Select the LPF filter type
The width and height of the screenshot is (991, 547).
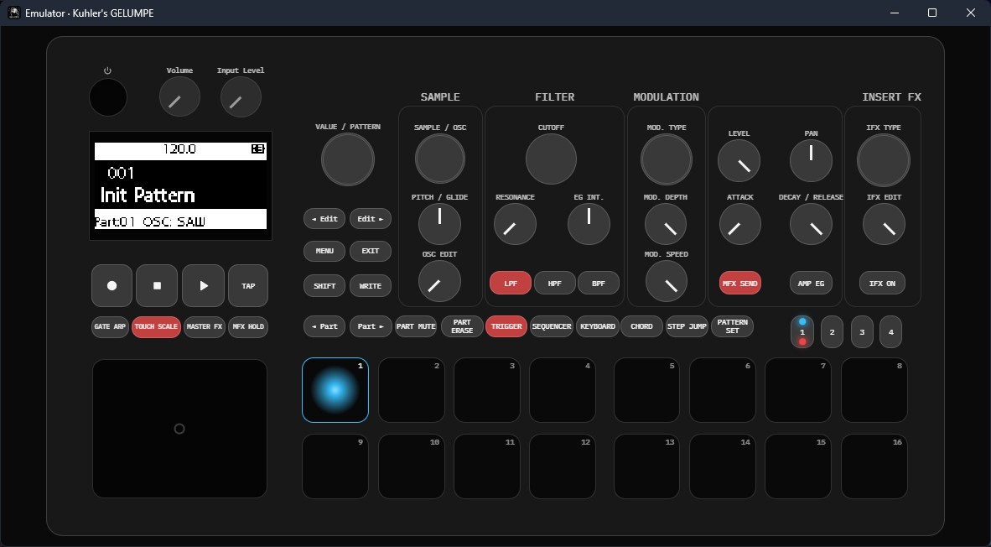point(511,284)
